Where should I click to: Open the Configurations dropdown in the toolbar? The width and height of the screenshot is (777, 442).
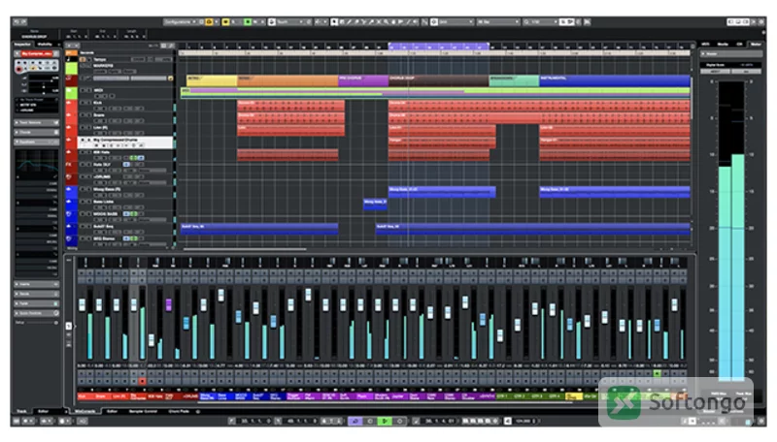click(181, 21)
